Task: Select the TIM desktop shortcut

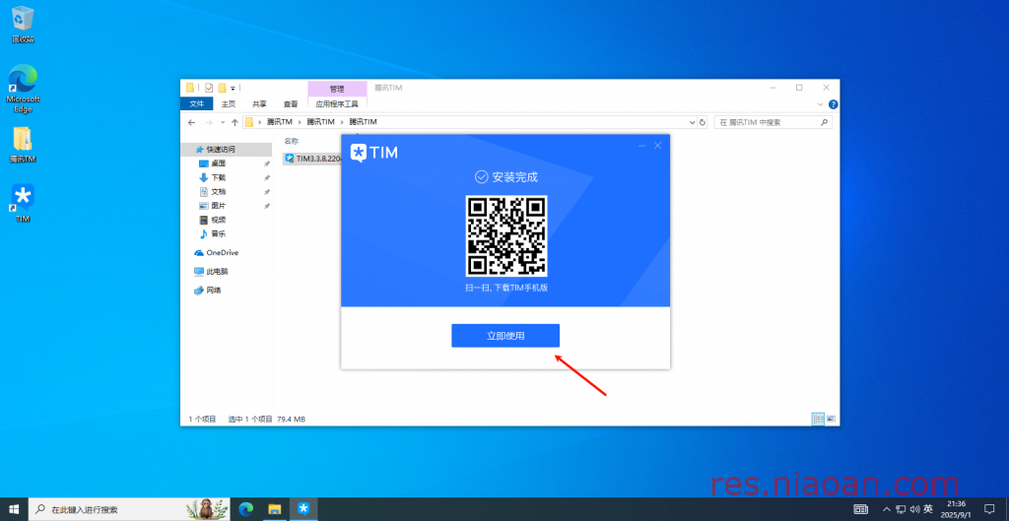Action: click(23, 203)
